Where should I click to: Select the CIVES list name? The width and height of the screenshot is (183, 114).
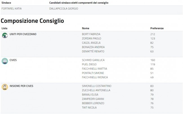pyautogui.click(x=14, y=60)
